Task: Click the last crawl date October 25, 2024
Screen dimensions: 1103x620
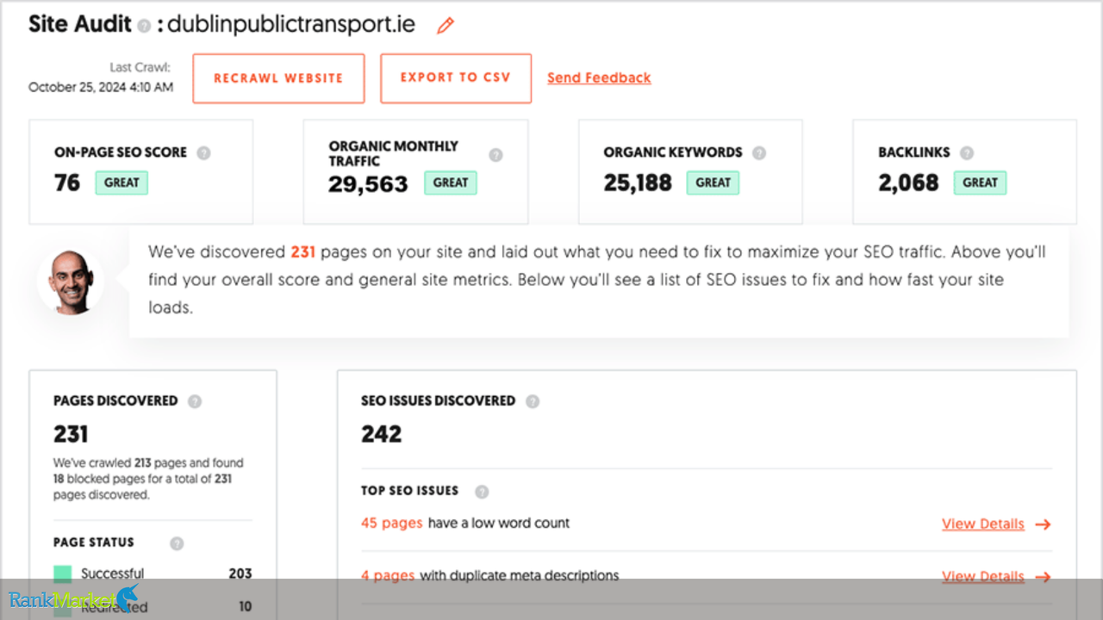Action: [x=101, y=87]
